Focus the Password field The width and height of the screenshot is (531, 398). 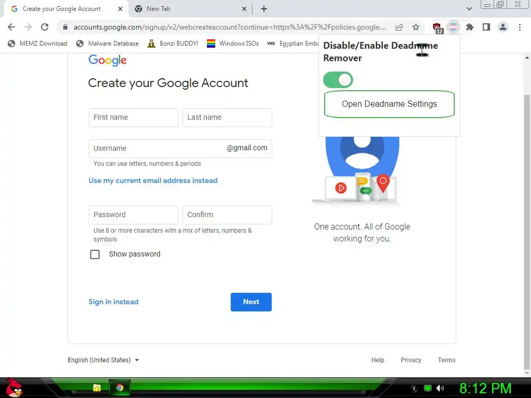coord(133,215)
